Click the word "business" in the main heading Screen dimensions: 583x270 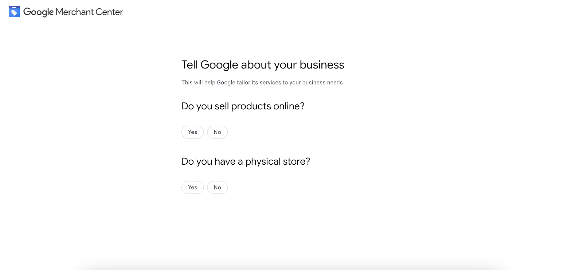(322, 65)
